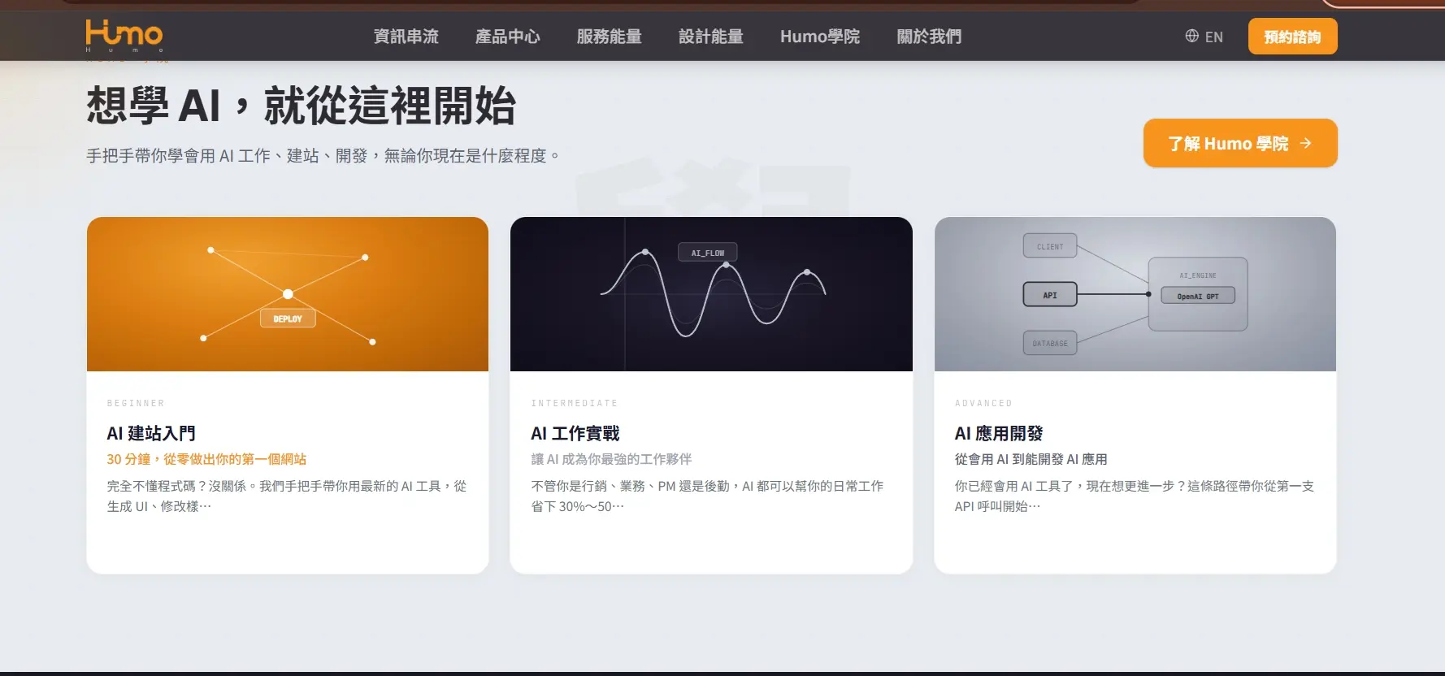Open the AI_FLOW wave graph thumbnail

[711, 294]
